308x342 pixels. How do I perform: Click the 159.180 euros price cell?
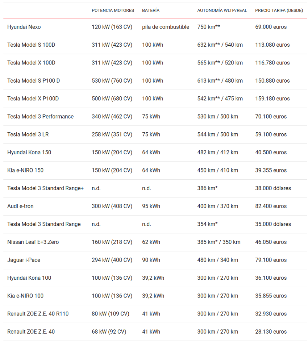[x=272, y=99]
